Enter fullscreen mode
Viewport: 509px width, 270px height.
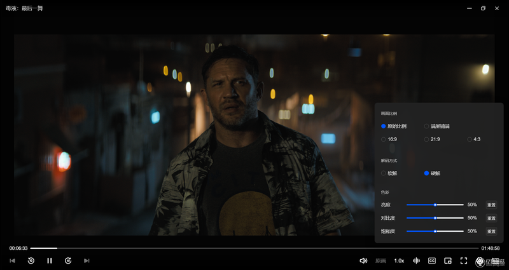464,260
